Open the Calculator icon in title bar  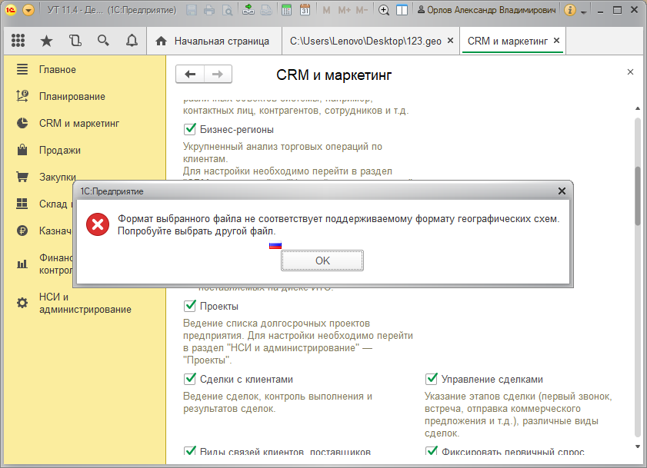click(286, 10)
